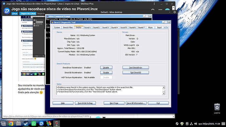Exit the DirectX Diagnostic Tool
This screenshot has width=226, height=127.
[158, 103]
